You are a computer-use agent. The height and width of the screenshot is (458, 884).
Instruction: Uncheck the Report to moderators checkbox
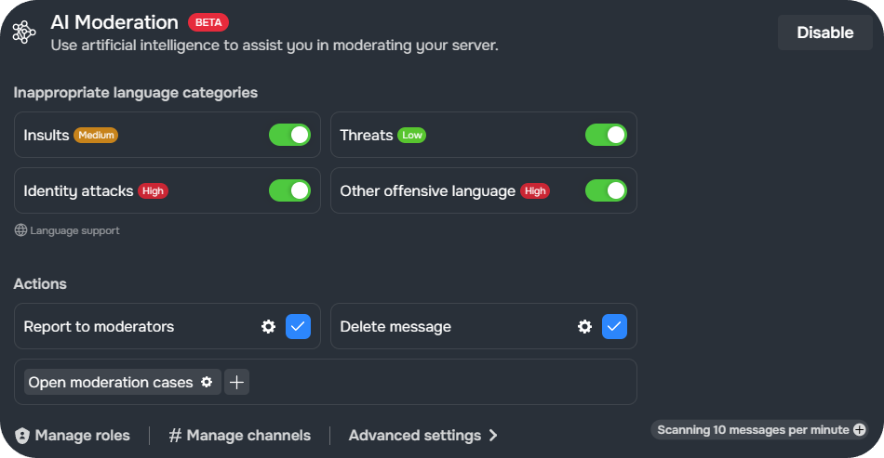pos(299,326)
